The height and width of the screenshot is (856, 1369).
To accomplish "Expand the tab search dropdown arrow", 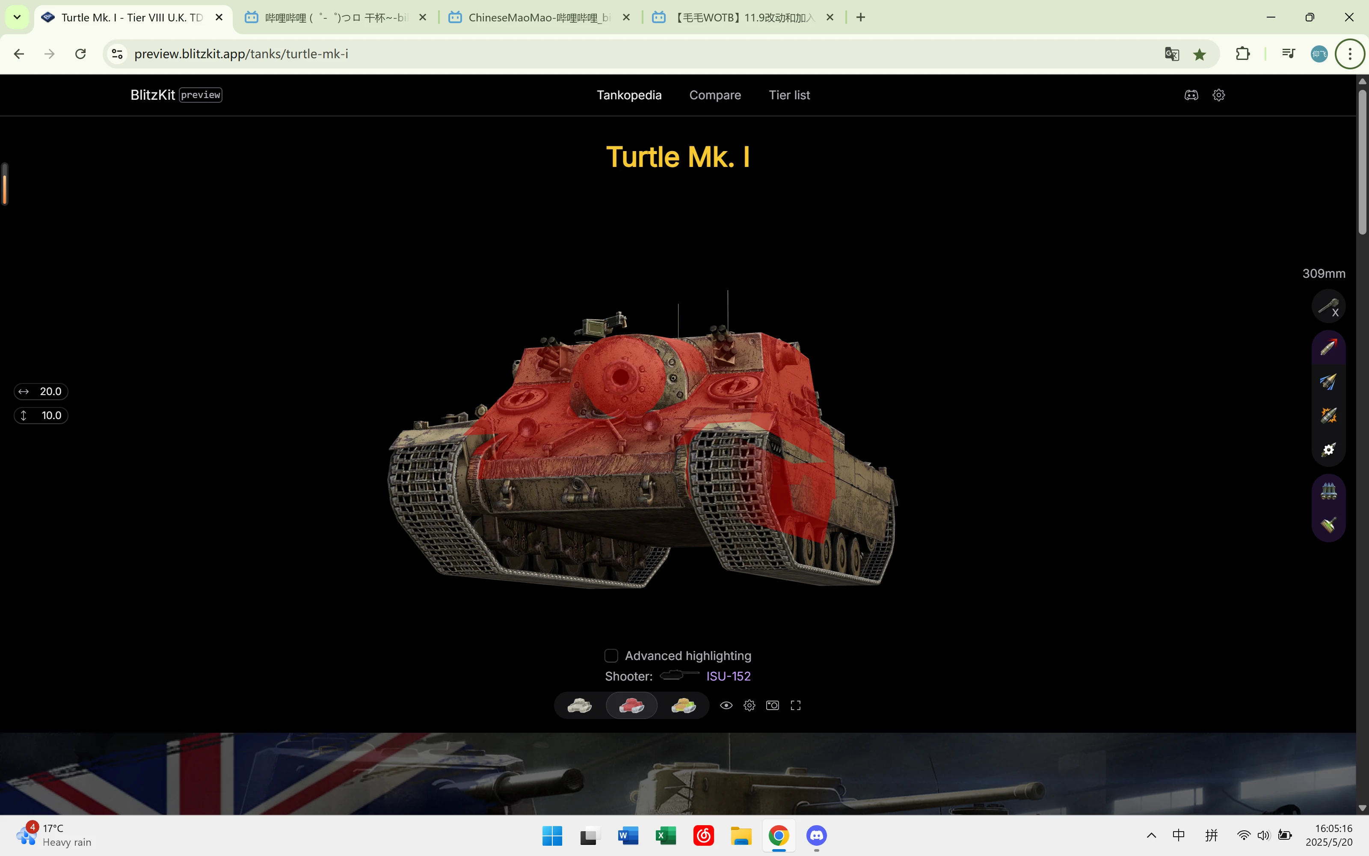I will tap(17, 18).
